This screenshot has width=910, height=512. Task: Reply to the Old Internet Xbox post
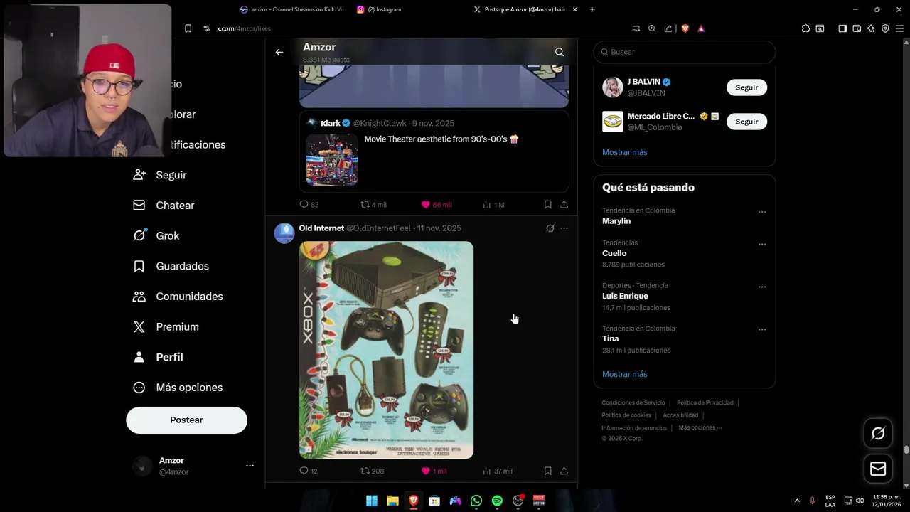(309, 471)
